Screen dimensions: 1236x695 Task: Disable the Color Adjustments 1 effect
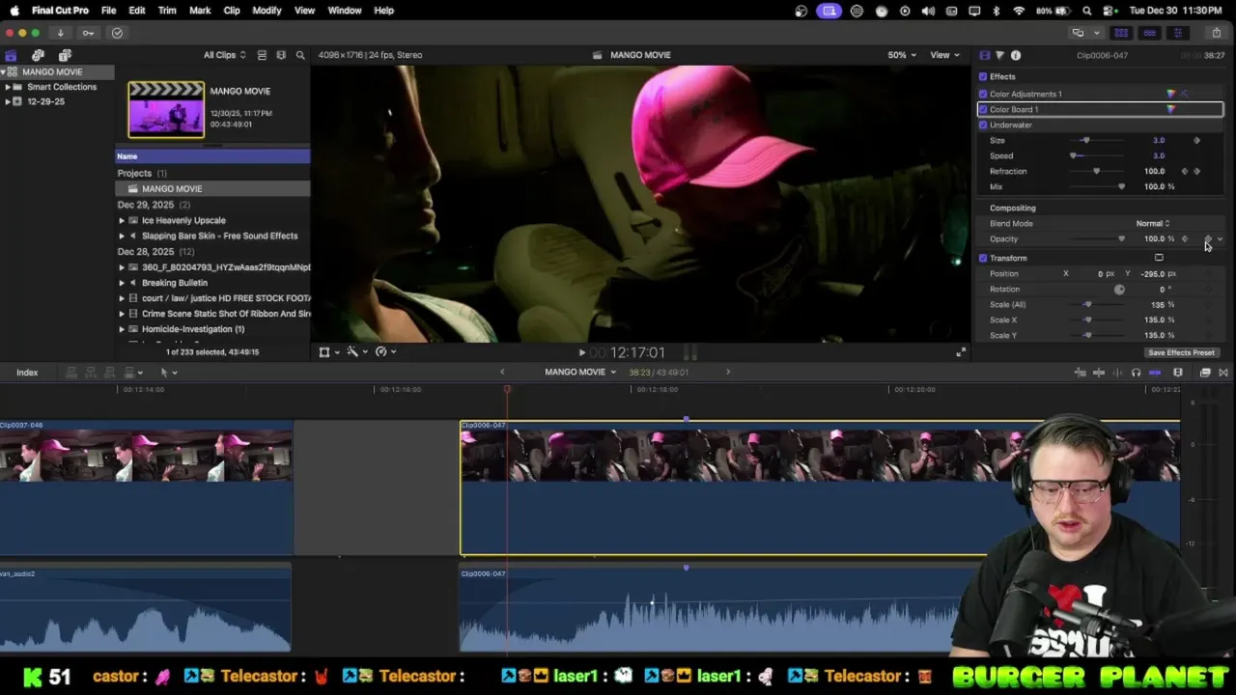pyautogui.click(x=983, y=94)
